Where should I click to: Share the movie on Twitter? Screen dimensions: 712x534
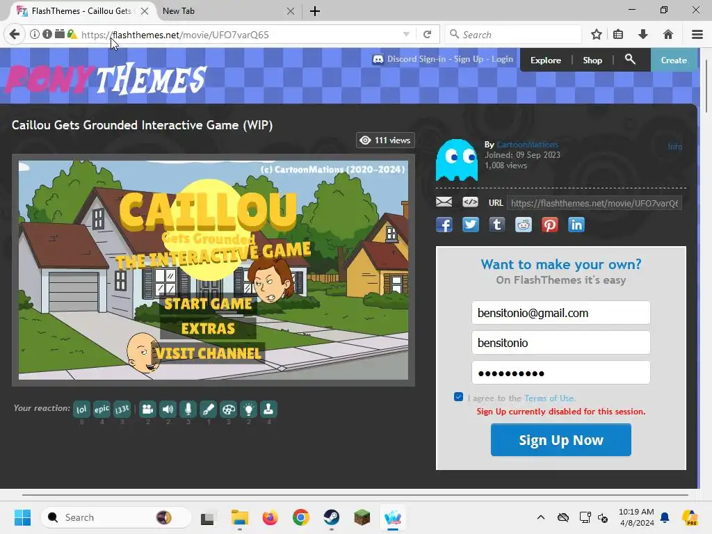[471, 225]
